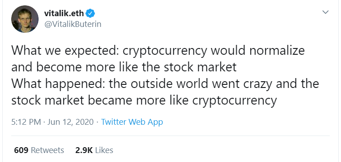Open the Twitter Web App source link
The image size is (341, 162).
point(132,122)
